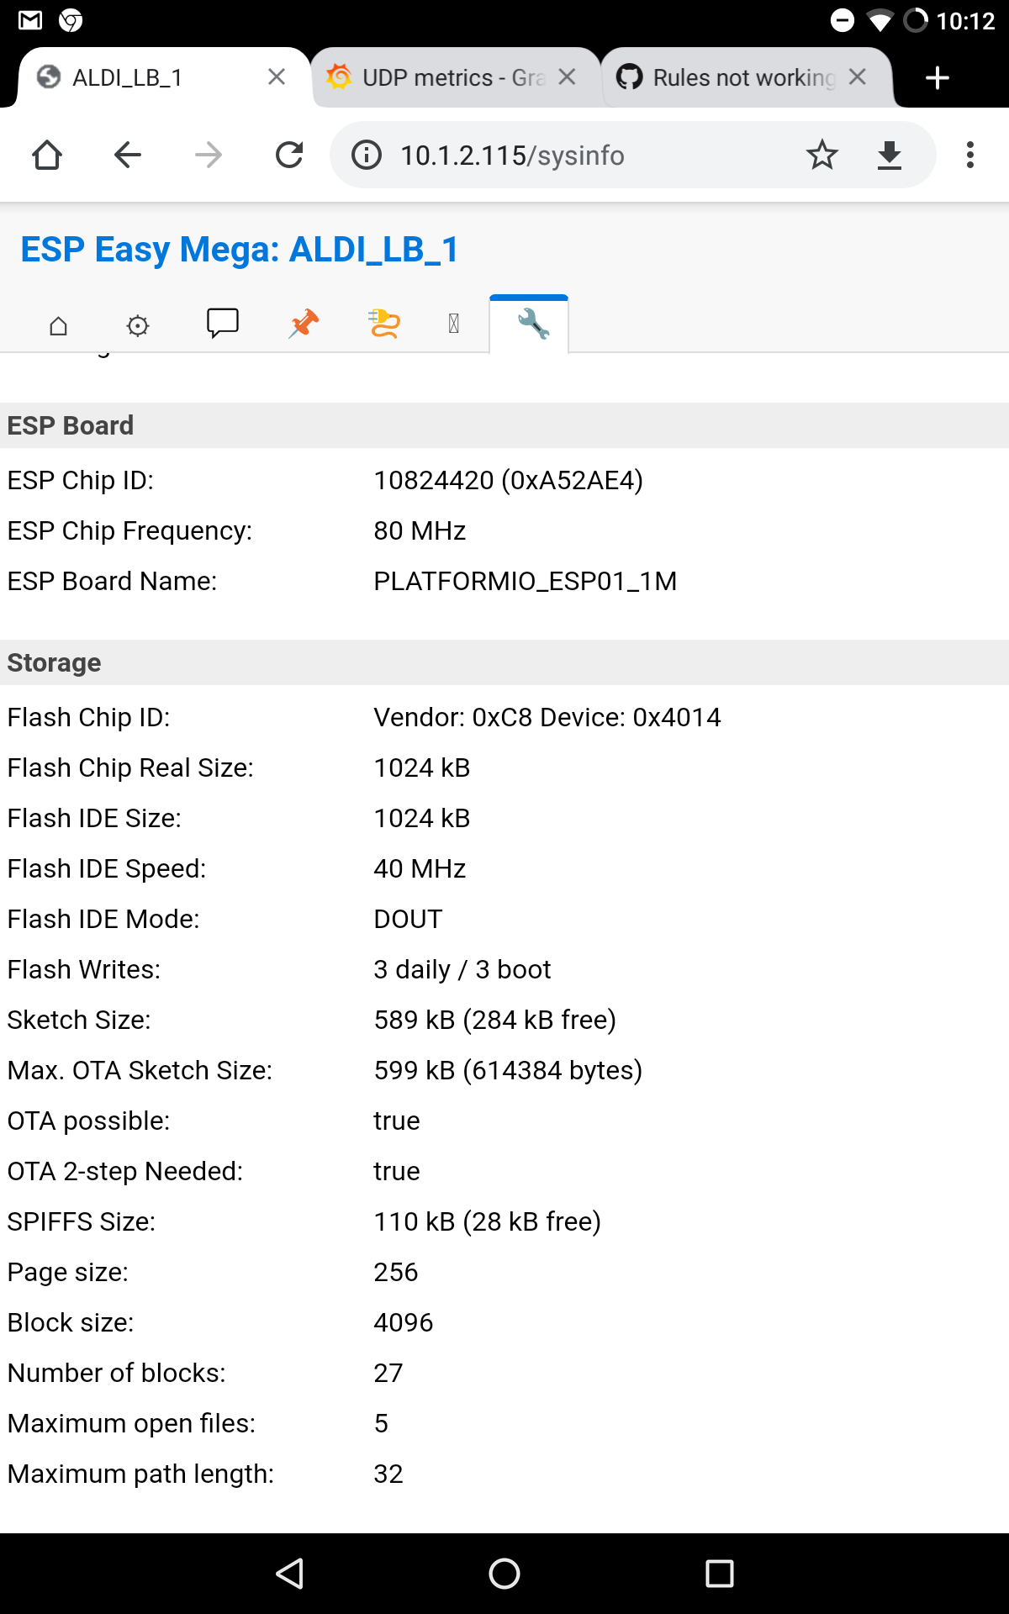This screenshot has height=1614, width=1009.
Task: Close the ALDI_LB_1 tab
Action: (x=277, y=77)
